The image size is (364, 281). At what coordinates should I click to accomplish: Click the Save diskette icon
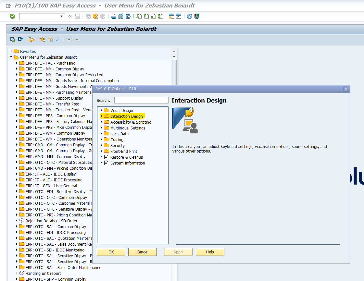tap(77, 16)
